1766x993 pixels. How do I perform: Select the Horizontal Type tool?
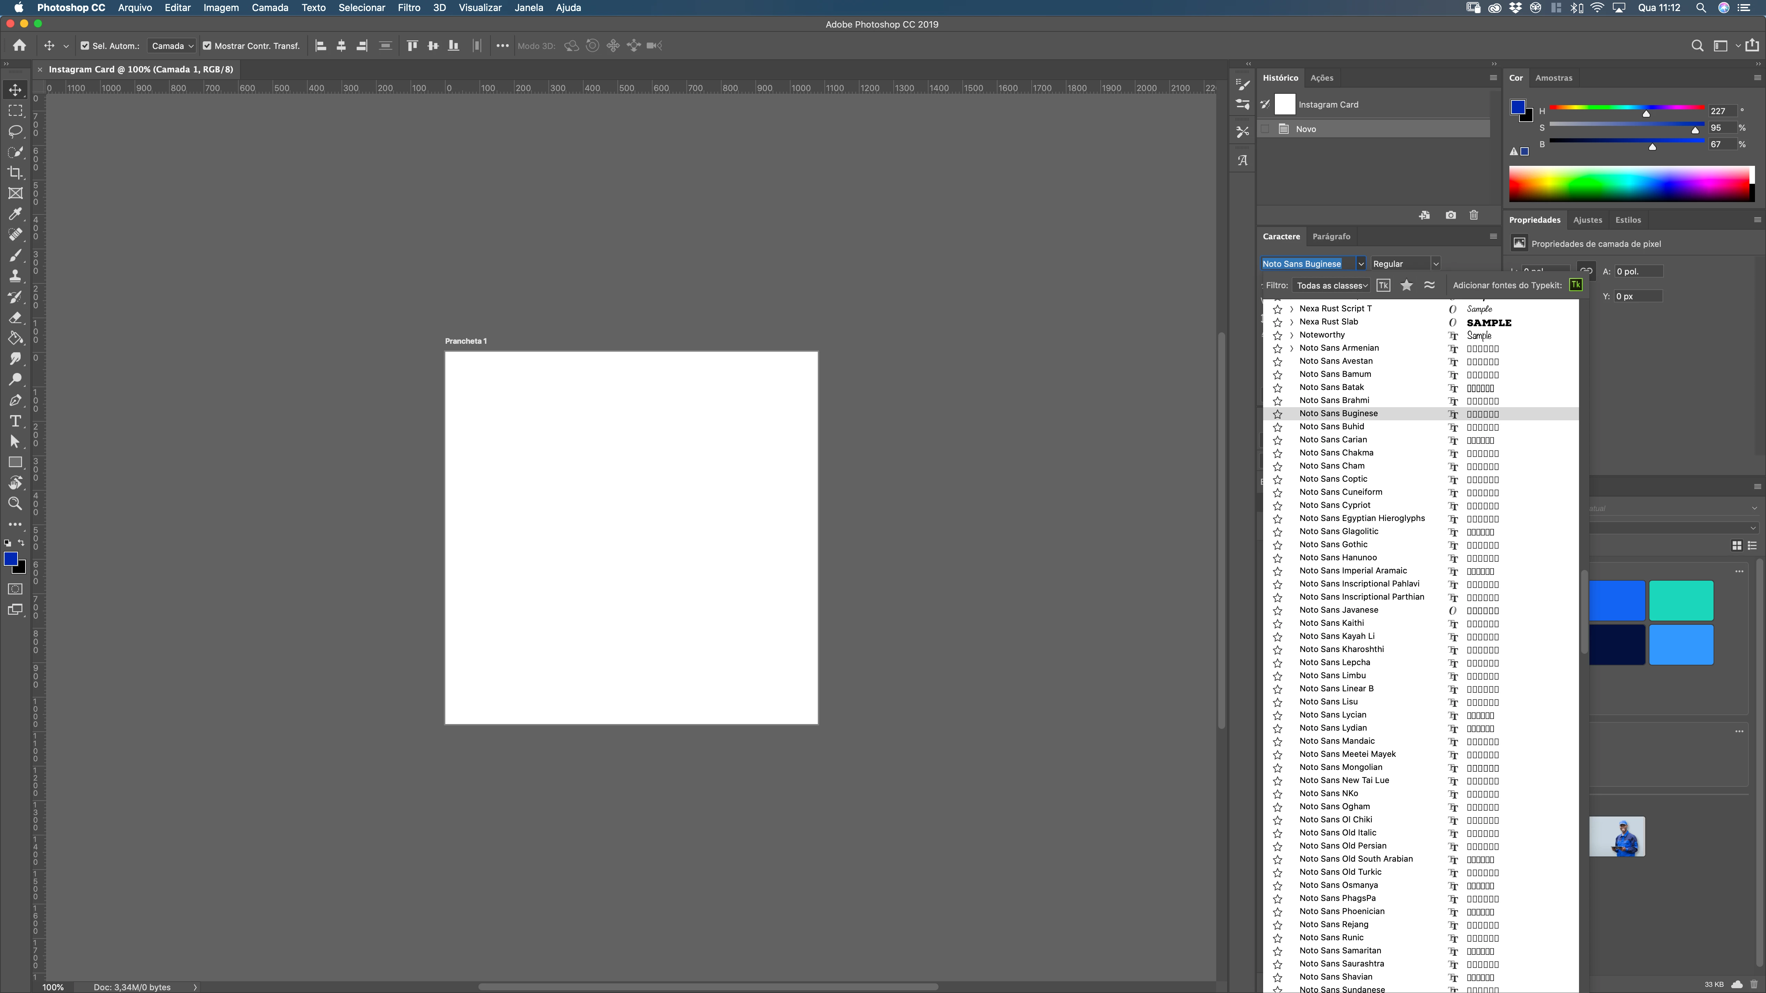click(15, 421)
